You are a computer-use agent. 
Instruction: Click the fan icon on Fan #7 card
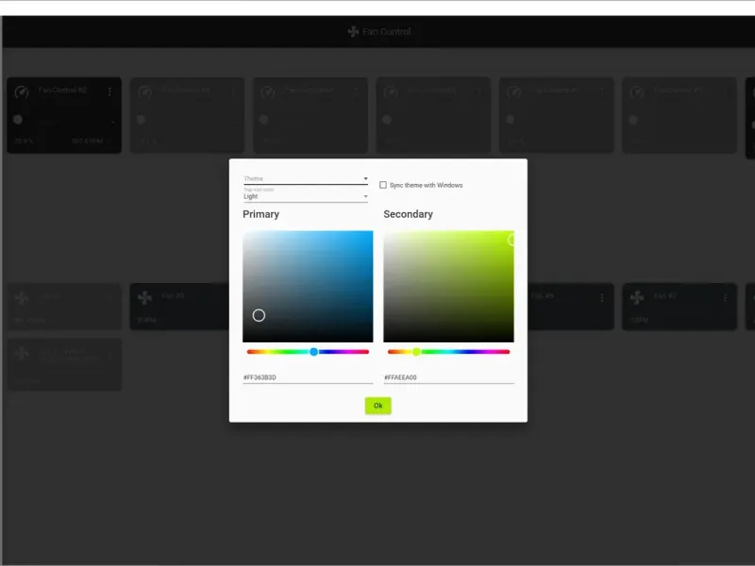pos(637,298)
